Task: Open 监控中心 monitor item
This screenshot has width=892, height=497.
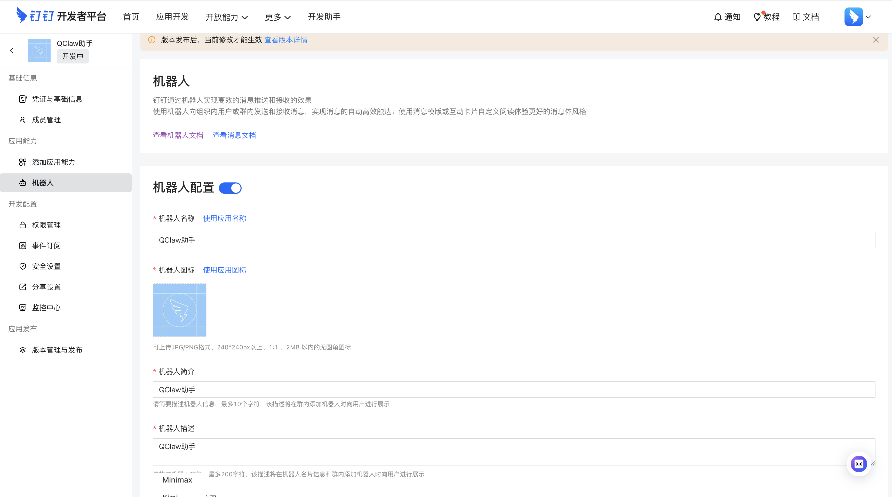Action: [x=46, y=308]
